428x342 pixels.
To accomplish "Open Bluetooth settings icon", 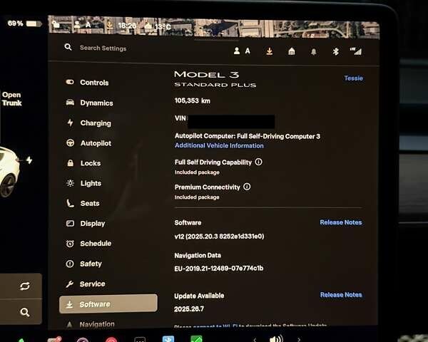I will pos(335,51).
